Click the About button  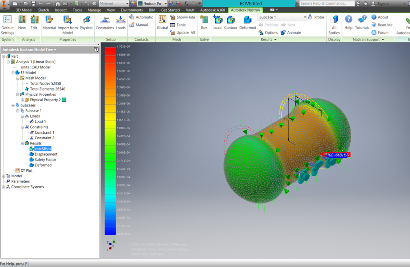point(380,17)
